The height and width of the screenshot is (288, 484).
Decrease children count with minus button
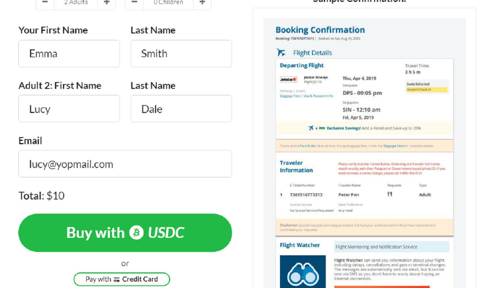coord(134,3)
